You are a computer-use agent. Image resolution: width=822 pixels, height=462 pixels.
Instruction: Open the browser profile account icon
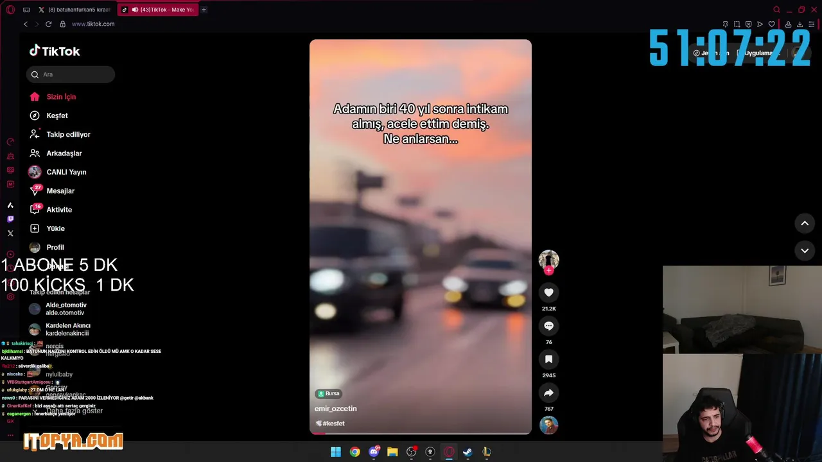click(x=788, y=24)
